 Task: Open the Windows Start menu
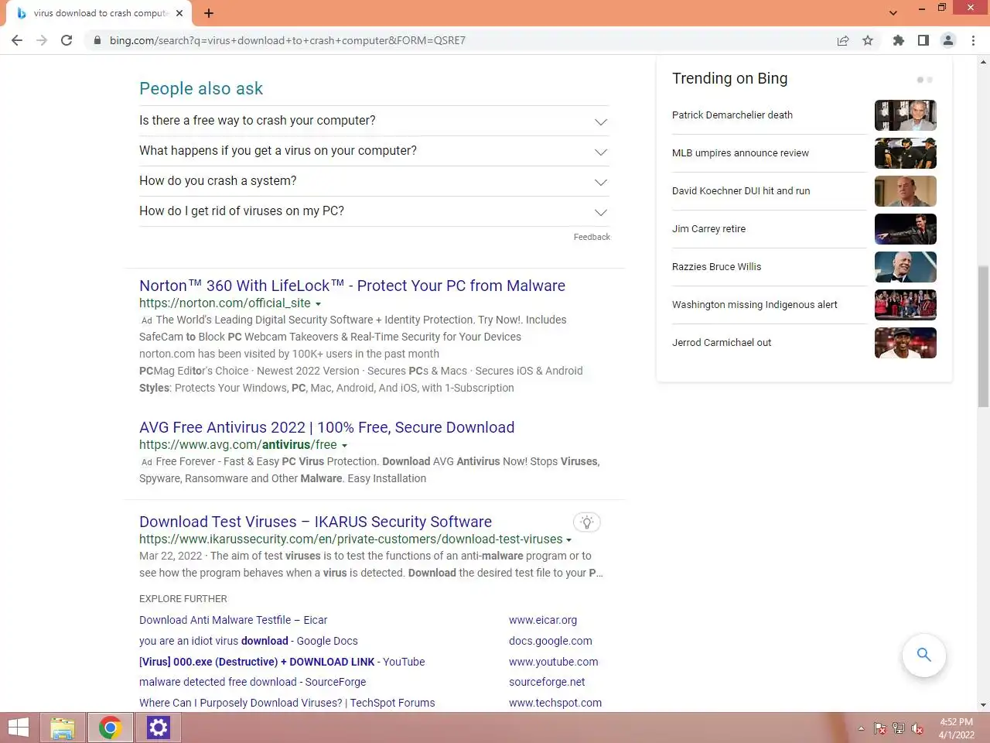(18, 728)
